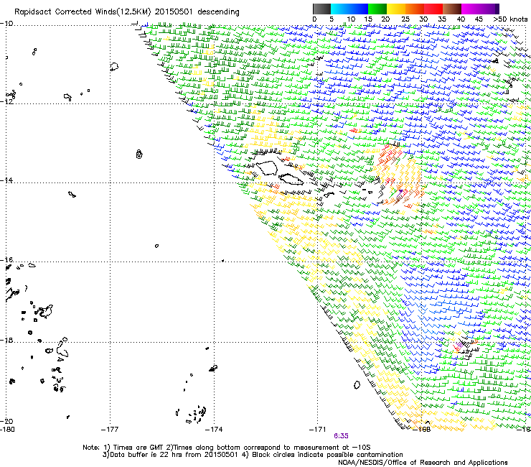This screenshot has width=531, height=467.
Task: Click the 'Times are GMT' note line
Action: (x=227, y=448)
